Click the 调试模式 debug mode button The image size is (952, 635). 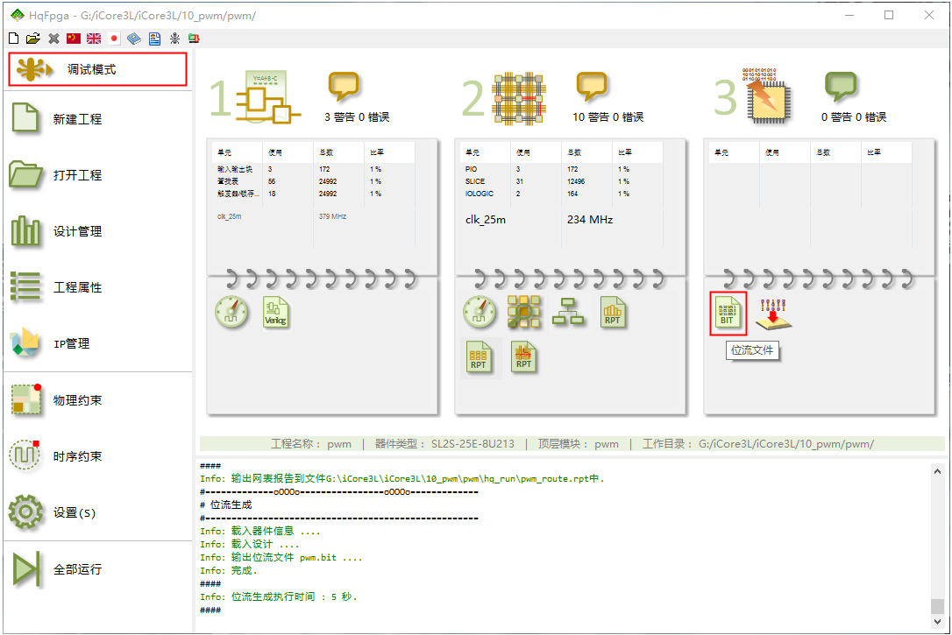[97, 69]
